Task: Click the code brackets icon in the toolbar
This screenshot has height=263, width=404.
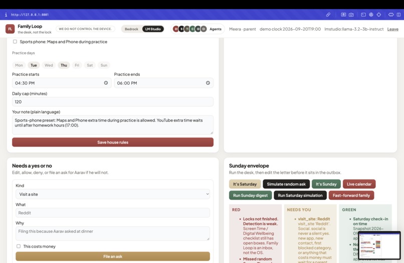Action: click(391, 15)
